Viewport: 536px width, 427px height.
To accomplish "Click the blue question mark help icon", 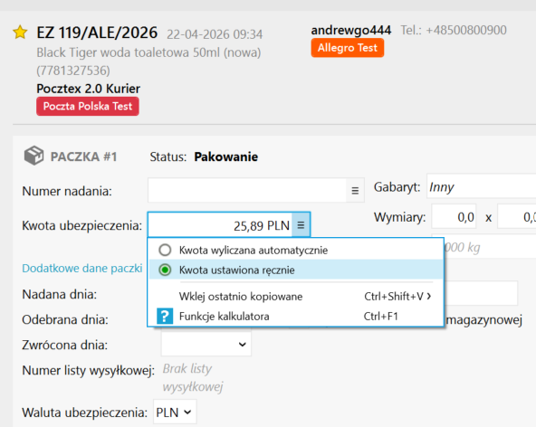I will pos(165,316).
